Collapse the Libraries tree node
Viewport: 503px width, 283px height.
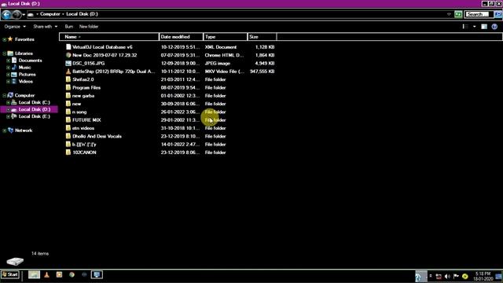pyautogui.click(x=4, y=53)
